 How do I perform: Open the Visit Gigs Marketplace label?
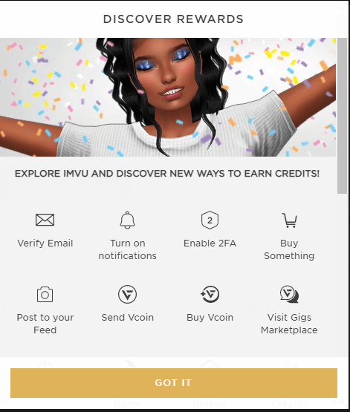tap(289, 324)
